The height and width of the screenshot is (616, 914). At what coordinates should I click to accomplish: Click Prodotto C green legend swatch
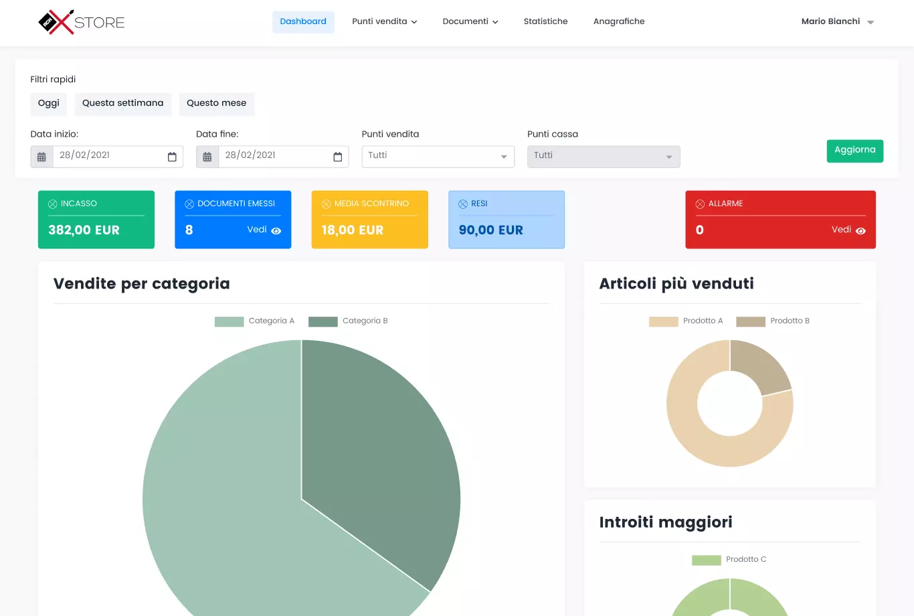[706, 560]
